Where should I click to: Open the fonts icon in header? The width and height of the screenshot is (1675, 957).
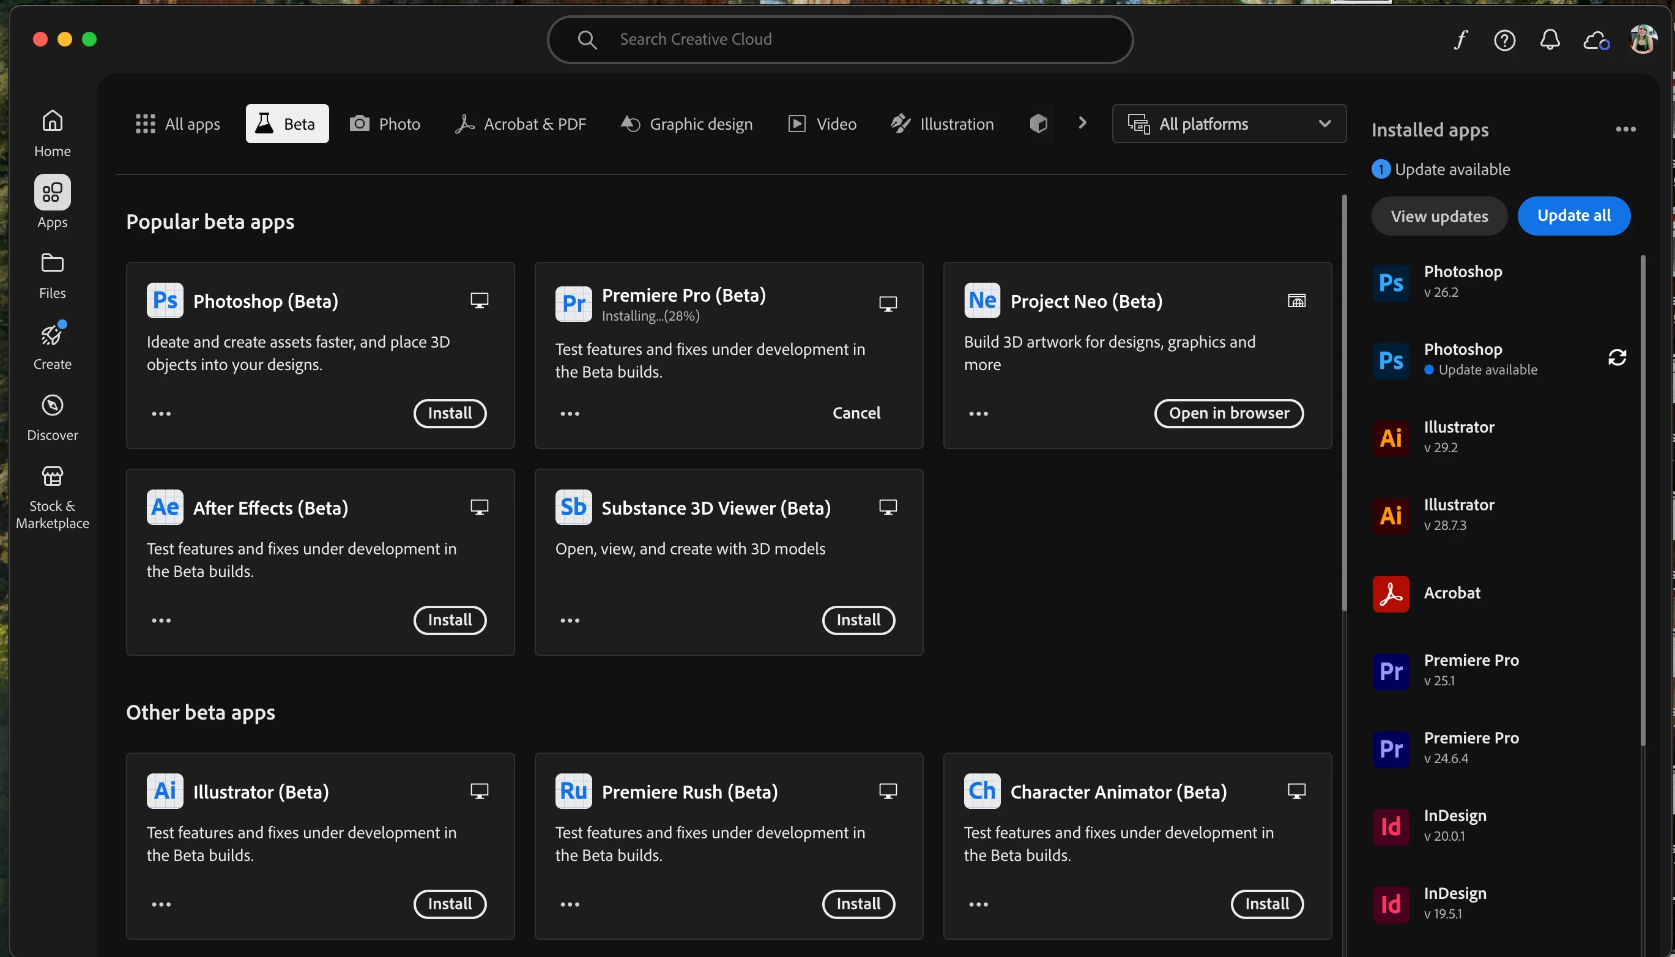point(1460,40)
